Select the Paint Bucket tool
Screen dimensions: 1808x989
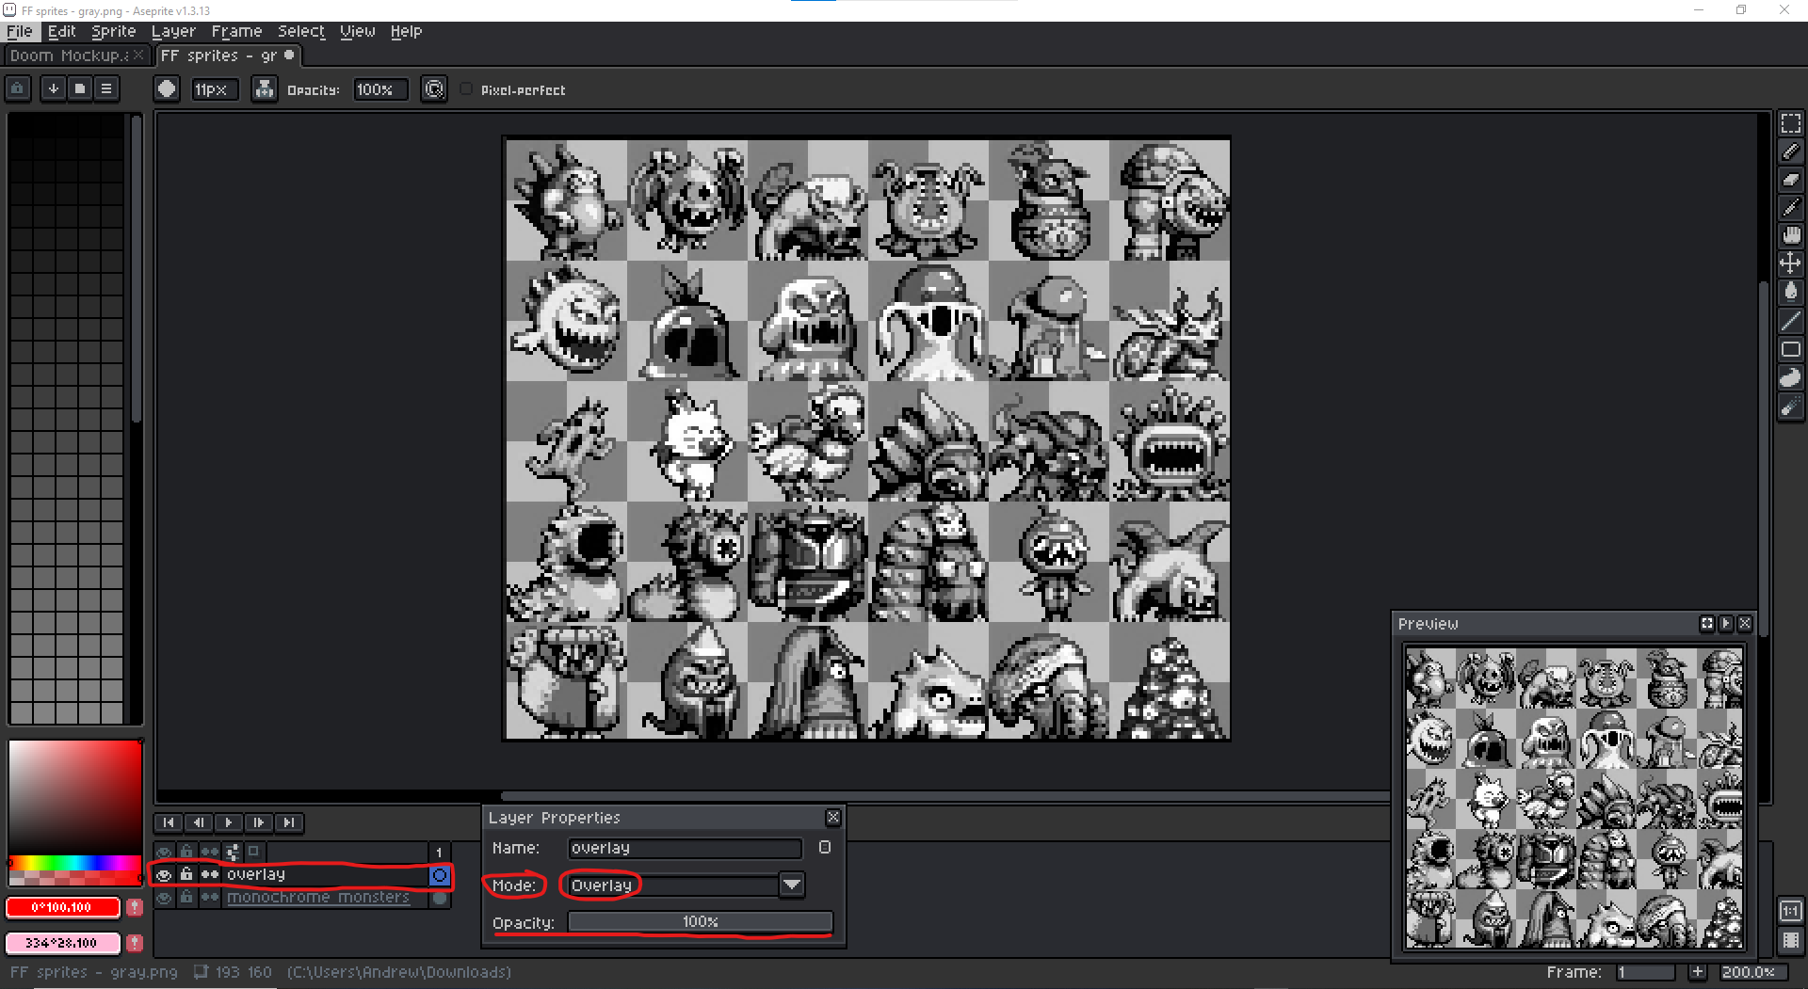1790,292
